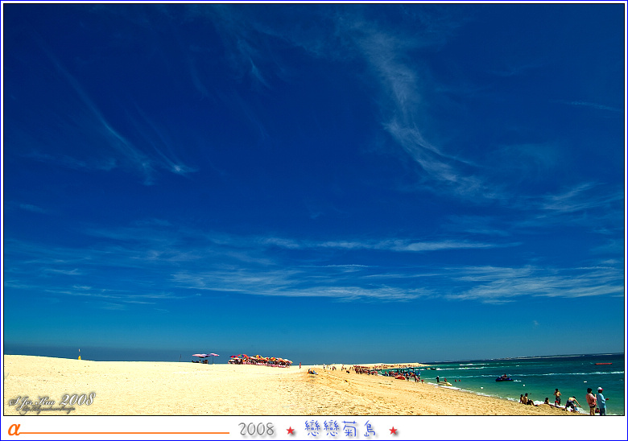Click the red star left of the title
Screen dimensions: 628x441
(x=291, y=431)
